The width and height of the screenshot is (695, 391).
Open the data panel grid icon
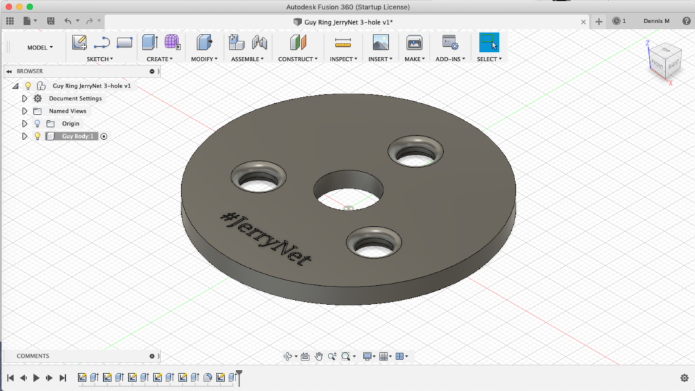pyautogui.click(x=10, y=21)
